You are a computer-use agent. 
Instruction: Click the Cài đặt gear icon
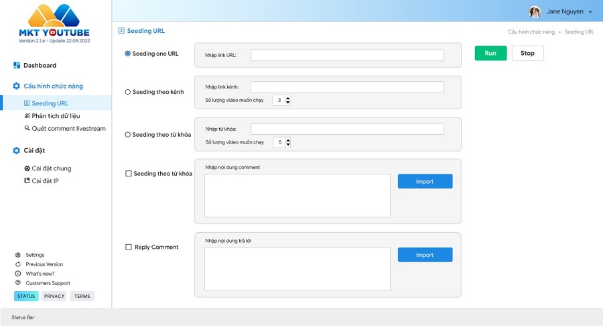[x=17, y=151]
